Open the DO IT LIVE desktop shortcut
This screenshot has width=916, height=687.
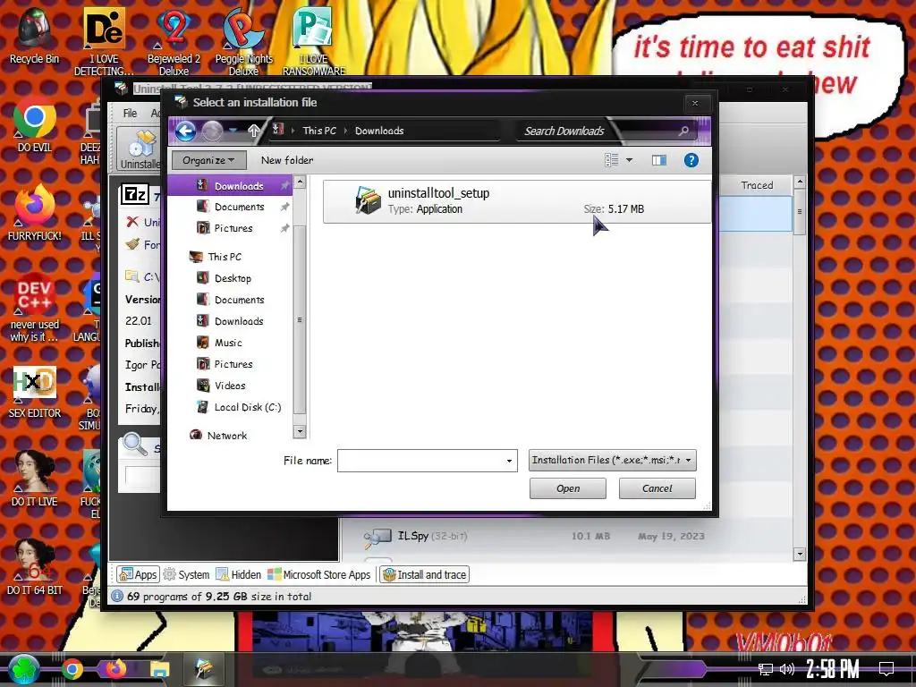(34, 479)
